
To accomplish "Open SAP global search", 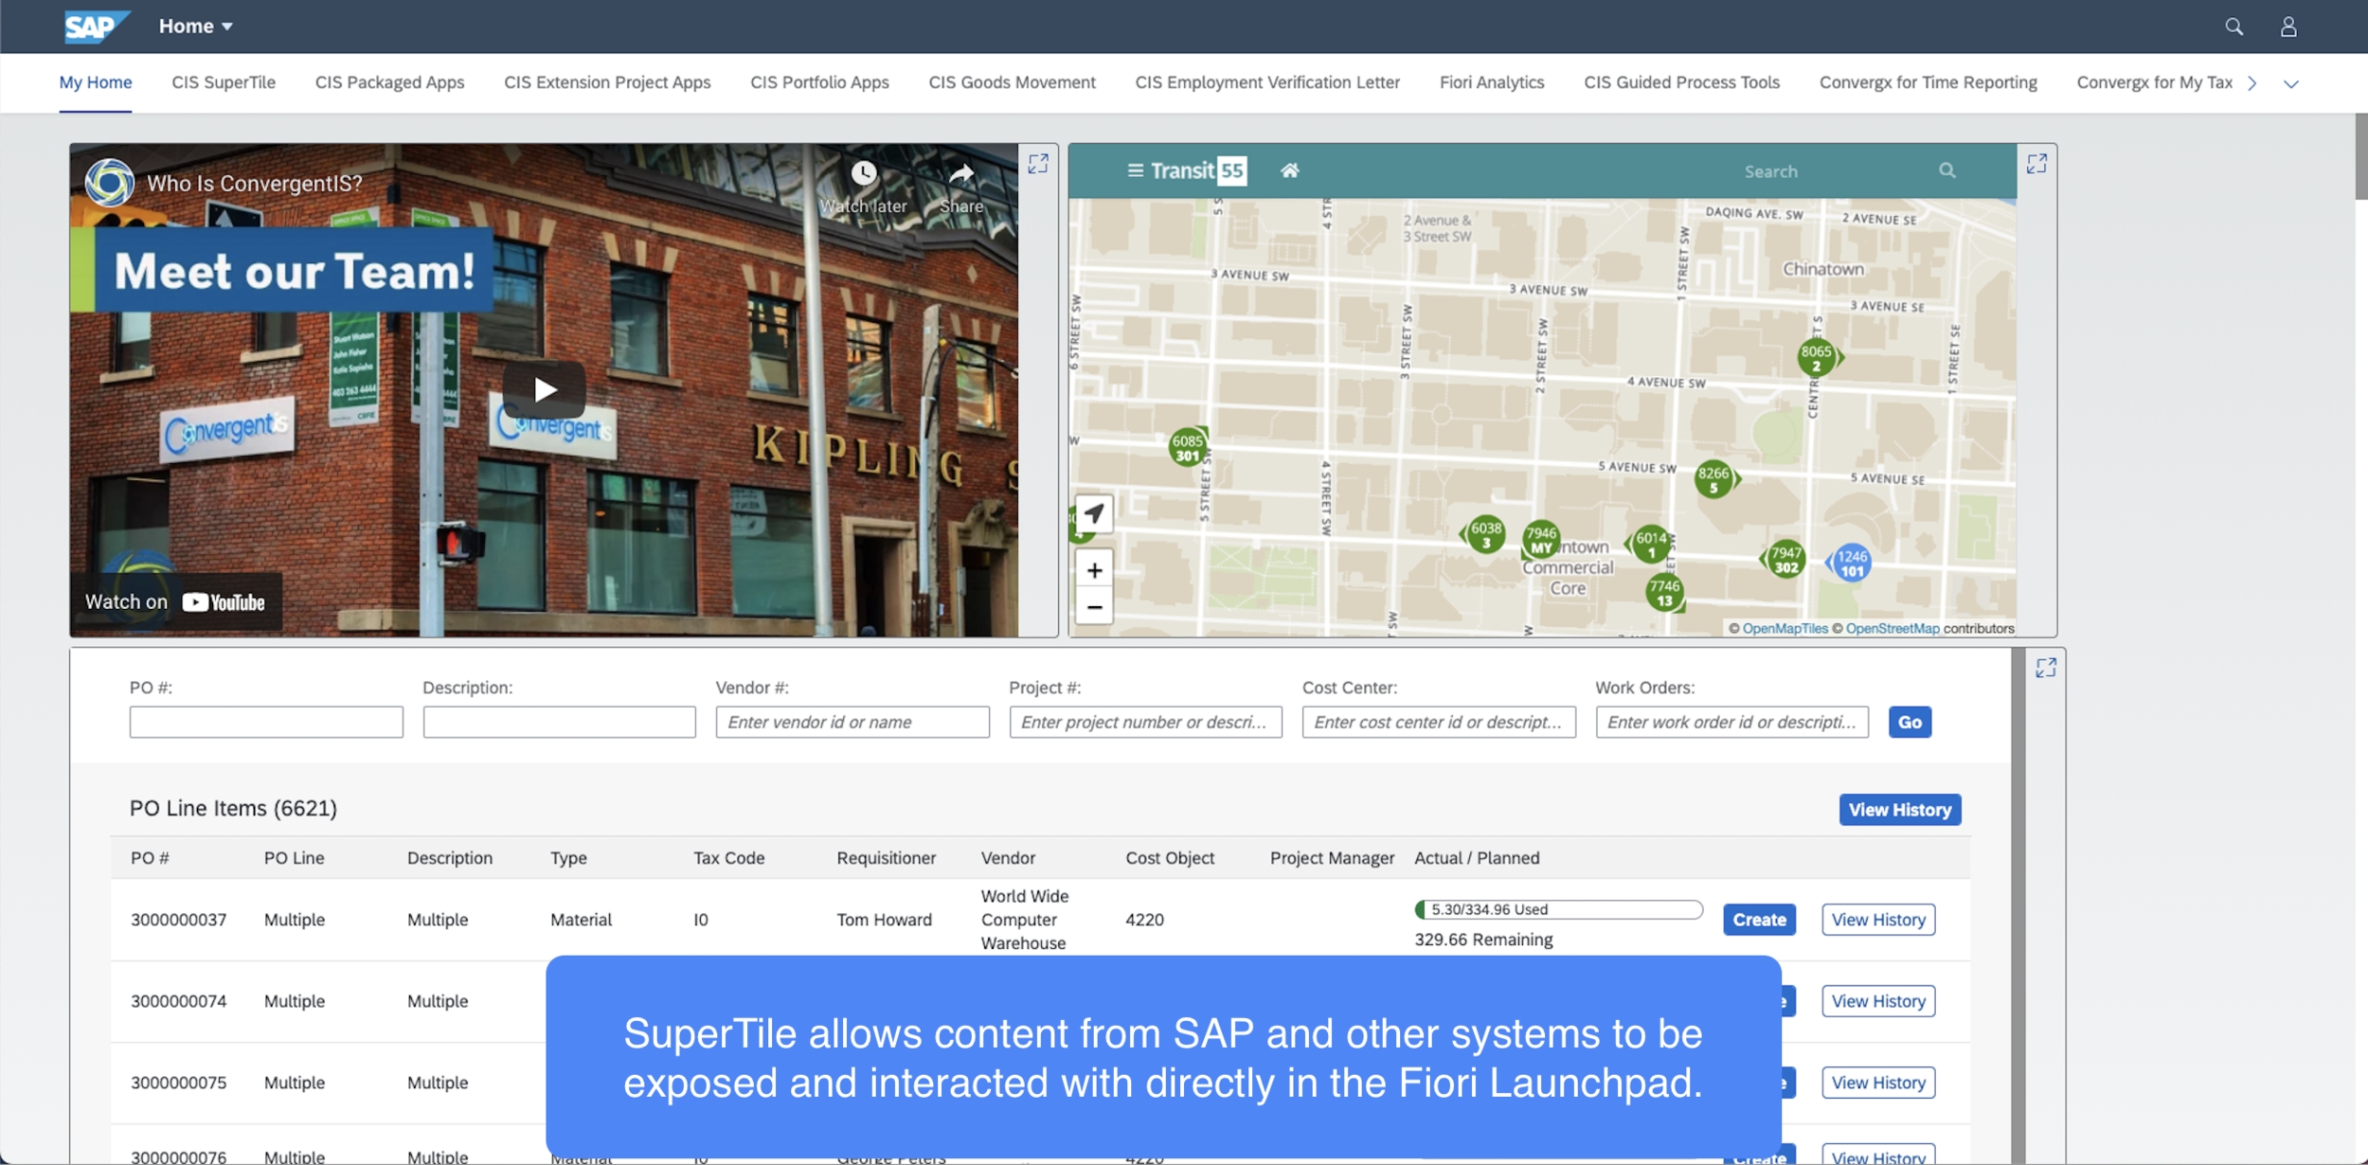I will [x=2234, y=26].
